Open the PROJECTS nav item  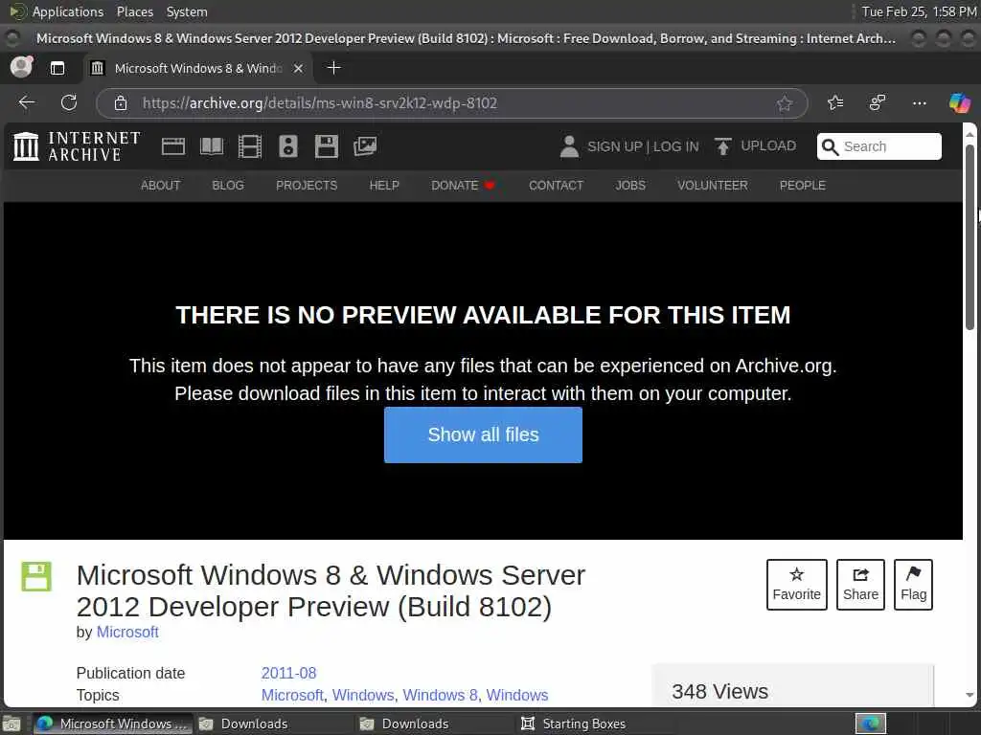pos(307,186)
